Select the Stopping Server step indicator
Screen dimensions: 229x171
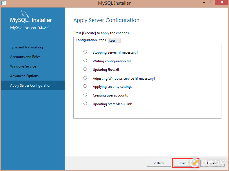tap(85, 52)
